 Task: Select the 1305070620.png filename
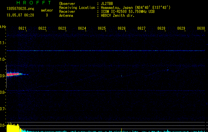click(20, 9)
